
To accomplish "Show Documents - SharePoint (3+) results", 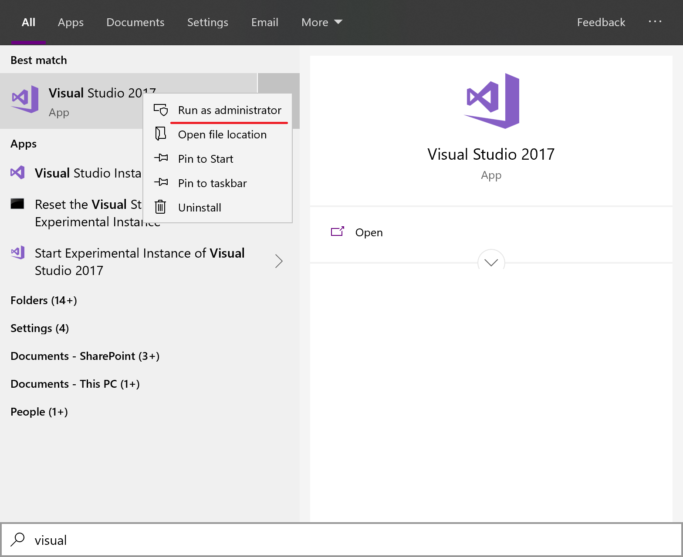I will point(85,356).
